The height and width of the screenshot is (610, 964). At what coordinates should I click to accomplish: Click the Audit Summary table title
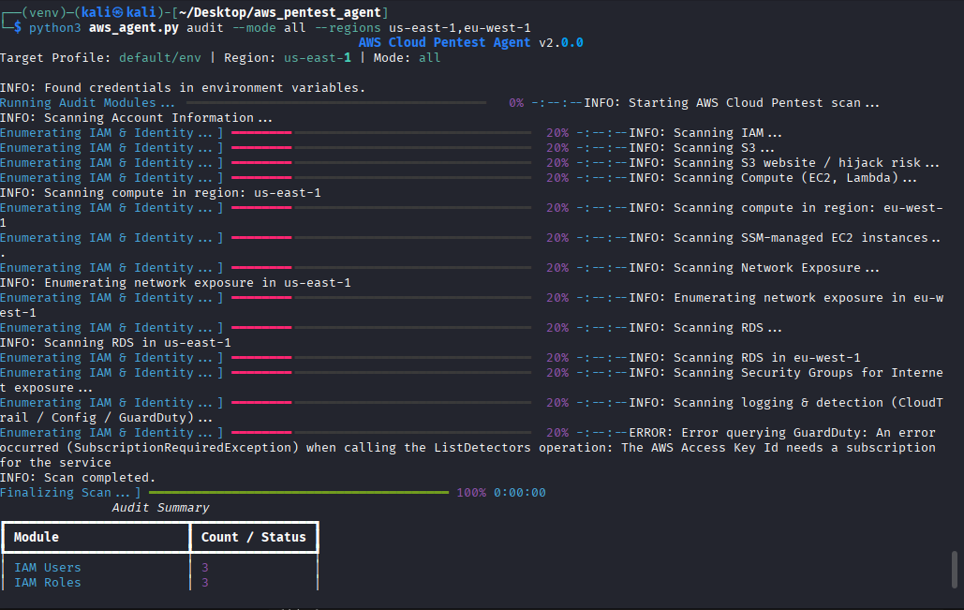[160, 508]
